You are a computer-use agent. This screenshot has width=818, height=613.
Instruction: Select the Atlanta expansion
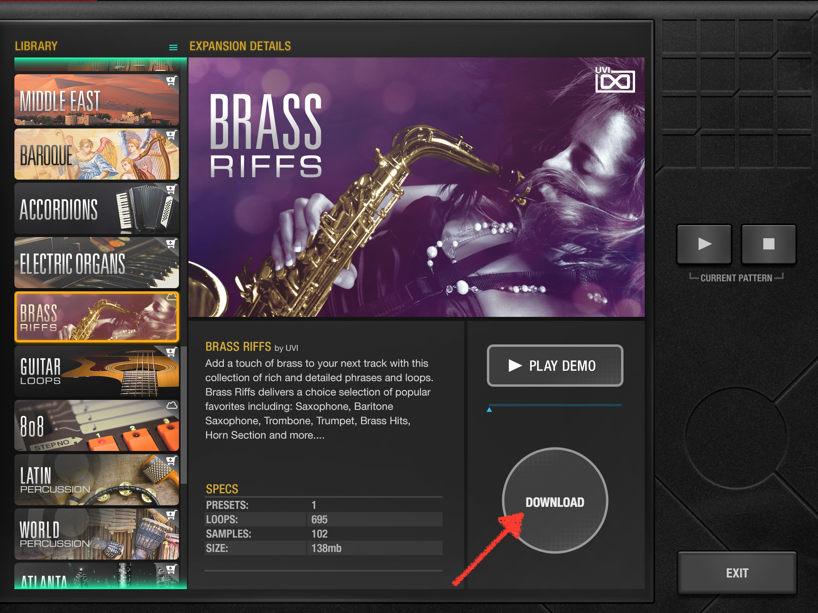97,575
